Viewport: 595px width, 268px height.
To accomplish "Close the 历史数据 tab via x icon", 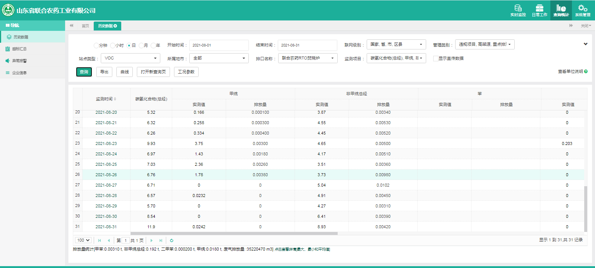I will [x=115, y=26].
